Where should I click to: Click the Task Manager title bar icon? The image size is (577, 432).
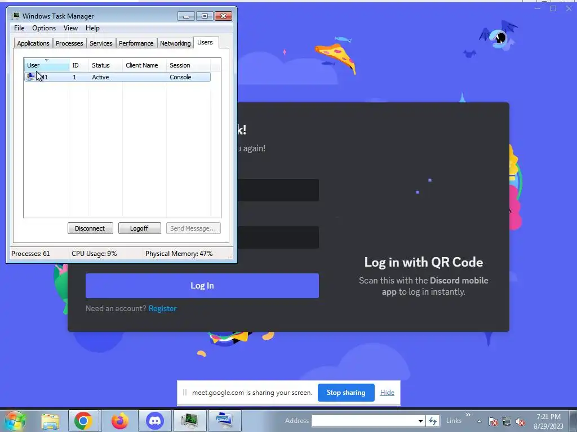point(16,16)
